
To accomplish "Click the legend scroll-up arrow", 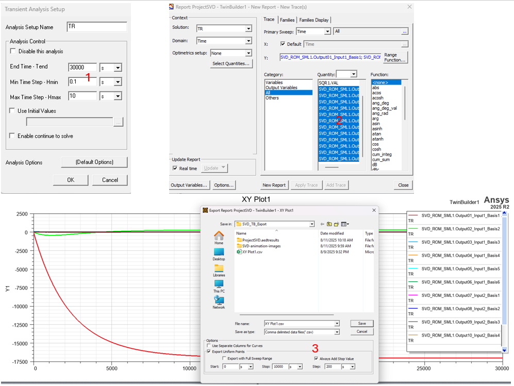I will pyautogui.click(x=504, y=213).
